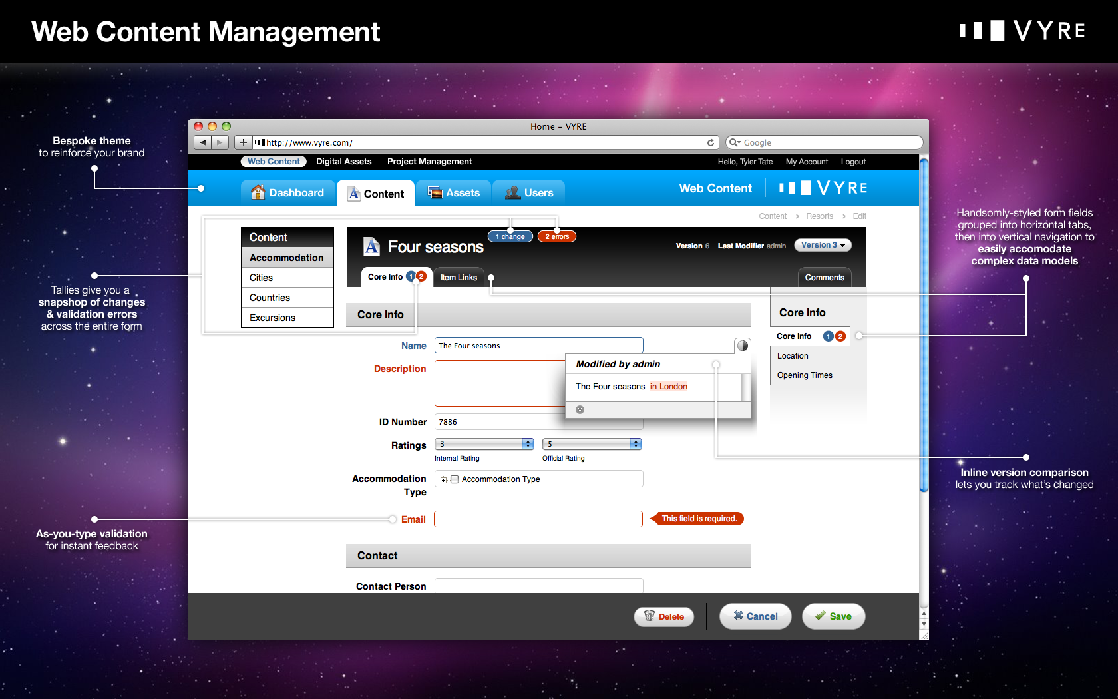This screenshot has height=699, width=1118.
Task: Open the Internal Rating dropdown
Action: pos(484,444)
